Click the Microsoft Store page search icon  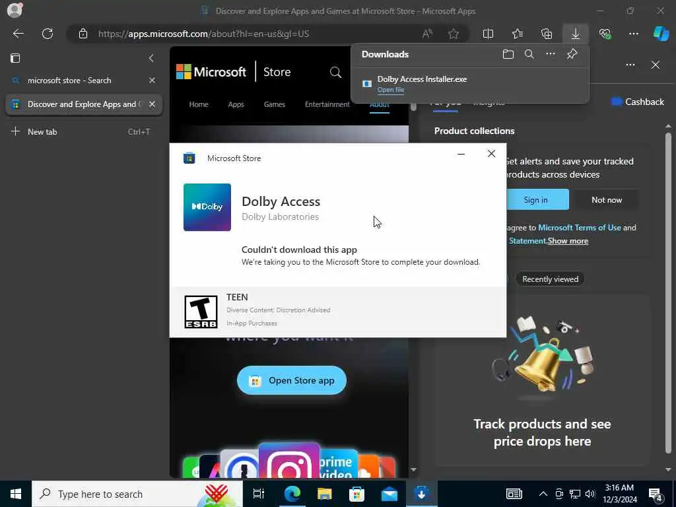tap(335, 72)
